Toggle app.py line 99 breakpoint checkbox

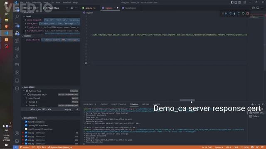coord(26,133)
